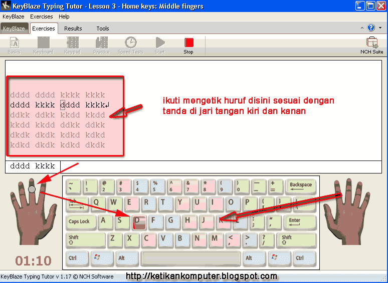Click the O key on virtual keyboard
388x283 pixels.
[x=233, y=204]
